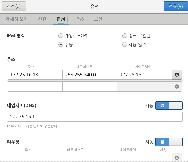
Task: Edit the DNS server field 172.25.16.1
Action: pyautogui.click(x=95, y=117)
